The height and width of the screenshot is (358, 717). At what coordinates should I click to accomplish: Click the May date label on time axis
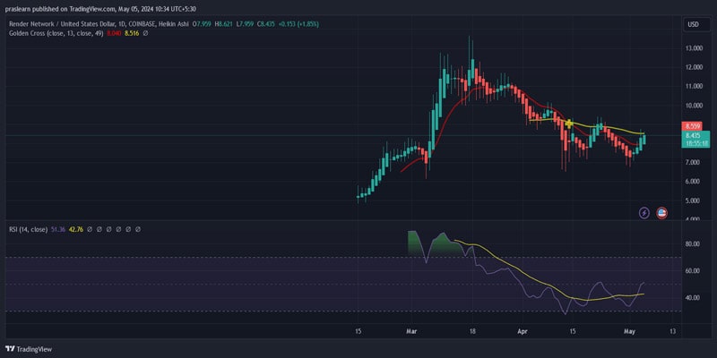point(630,331)
